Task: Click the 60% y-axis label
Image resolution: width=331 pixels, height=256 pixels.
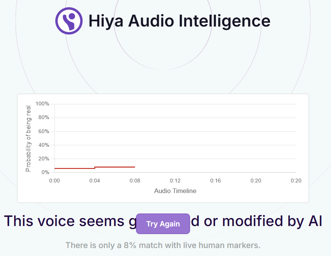Action: point(44,131)
